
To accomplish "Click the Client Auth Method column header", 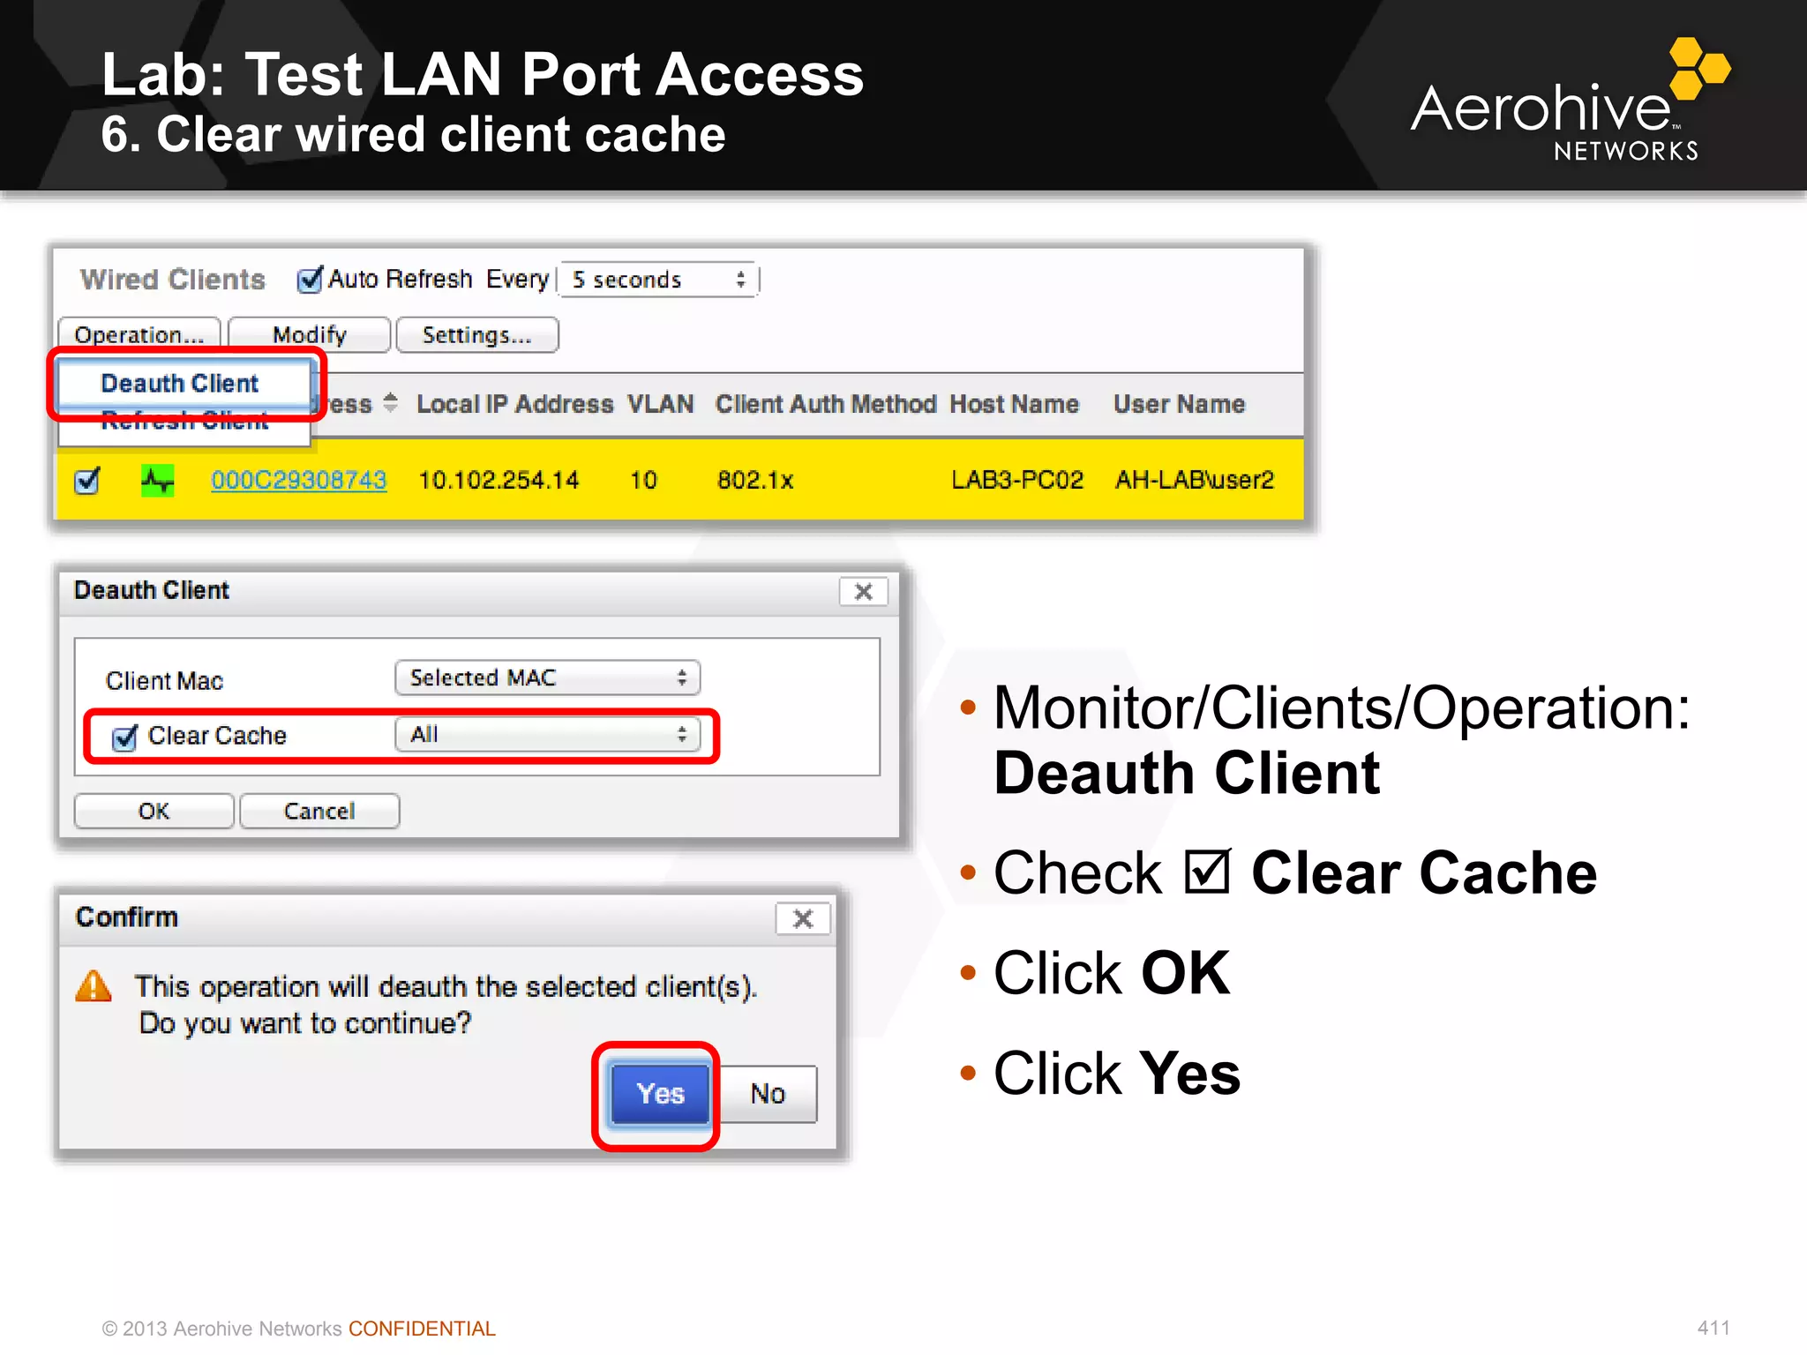I will 825,404.
